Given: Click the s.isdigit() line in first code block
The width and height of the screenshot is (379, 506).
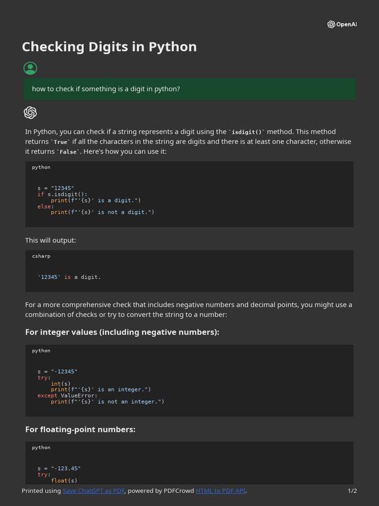Looking at the screenshot, I should coord(62,194).
